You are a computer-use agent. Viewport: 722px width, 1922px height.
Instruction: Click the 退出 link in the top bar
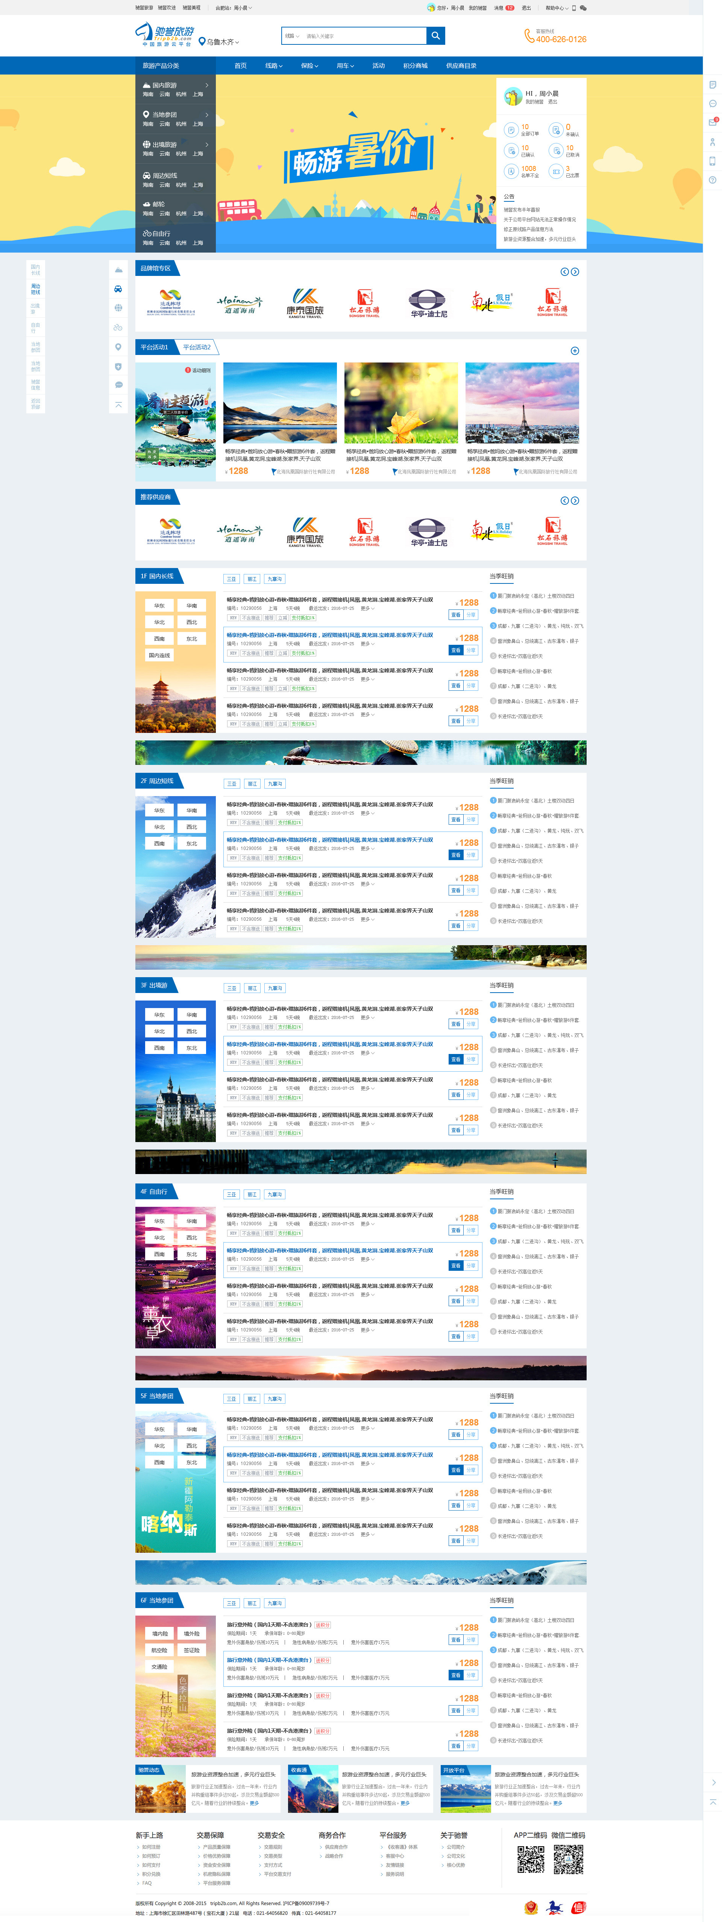(526, 8)
